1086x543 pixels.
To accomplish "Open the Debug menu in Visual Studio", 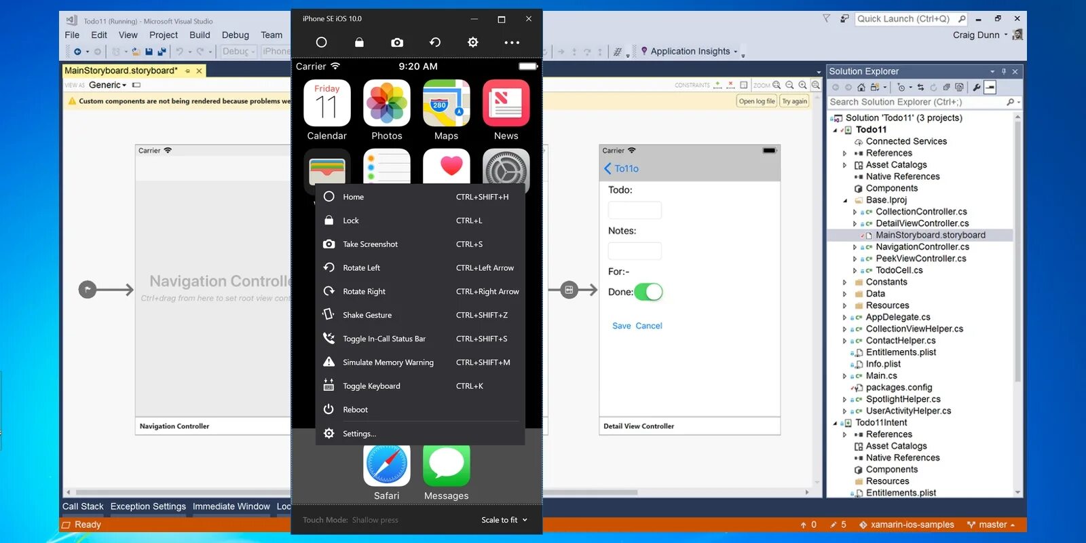I will (236, 35).
